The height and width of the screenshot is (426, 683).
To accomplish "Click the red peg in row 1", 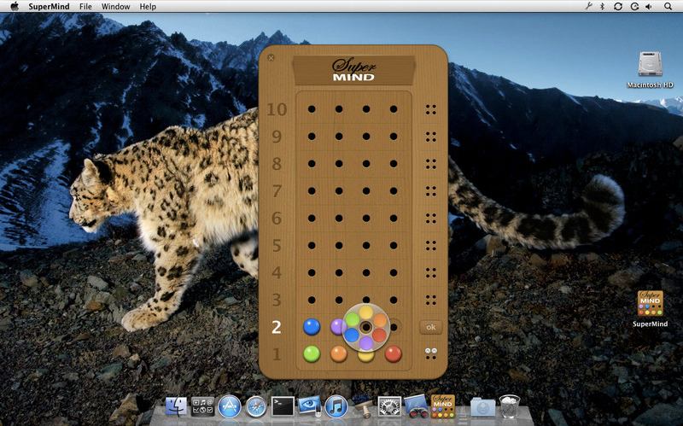I will [x=393, y=354].
